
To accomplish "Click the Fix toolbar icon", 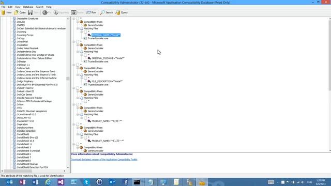I will [x=45, y=12].
